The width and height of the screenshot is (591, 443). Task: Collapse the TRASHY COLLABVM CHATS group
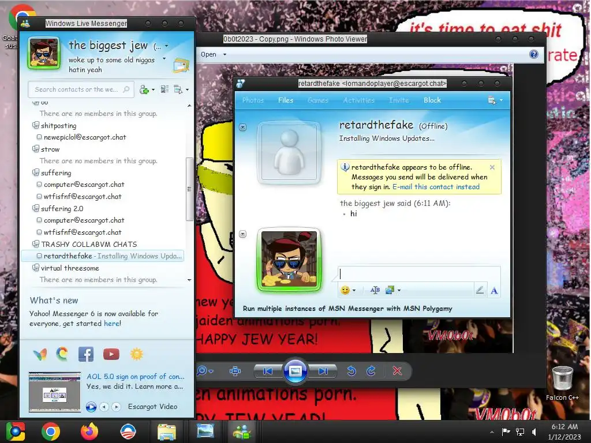pyautogui.click(x=35, y=244)
